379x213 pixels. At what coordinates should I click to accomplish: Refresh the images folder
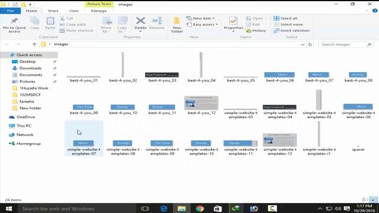(310, 44)
